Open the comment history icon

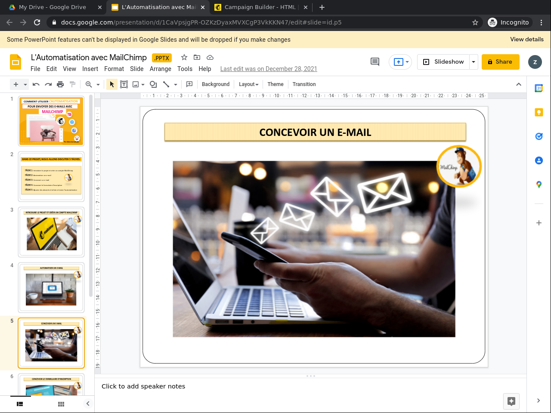click(x=375, y=62)
